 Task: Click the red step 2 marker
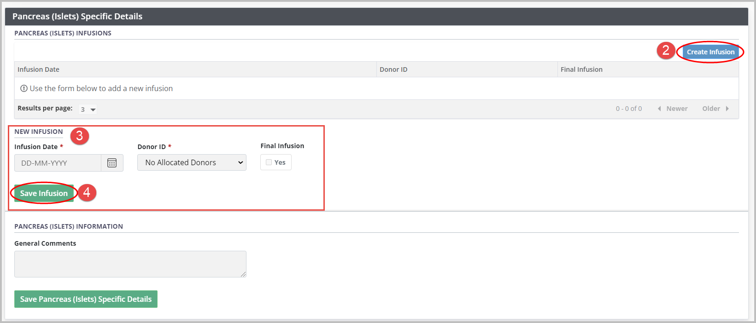click(666, 50)
